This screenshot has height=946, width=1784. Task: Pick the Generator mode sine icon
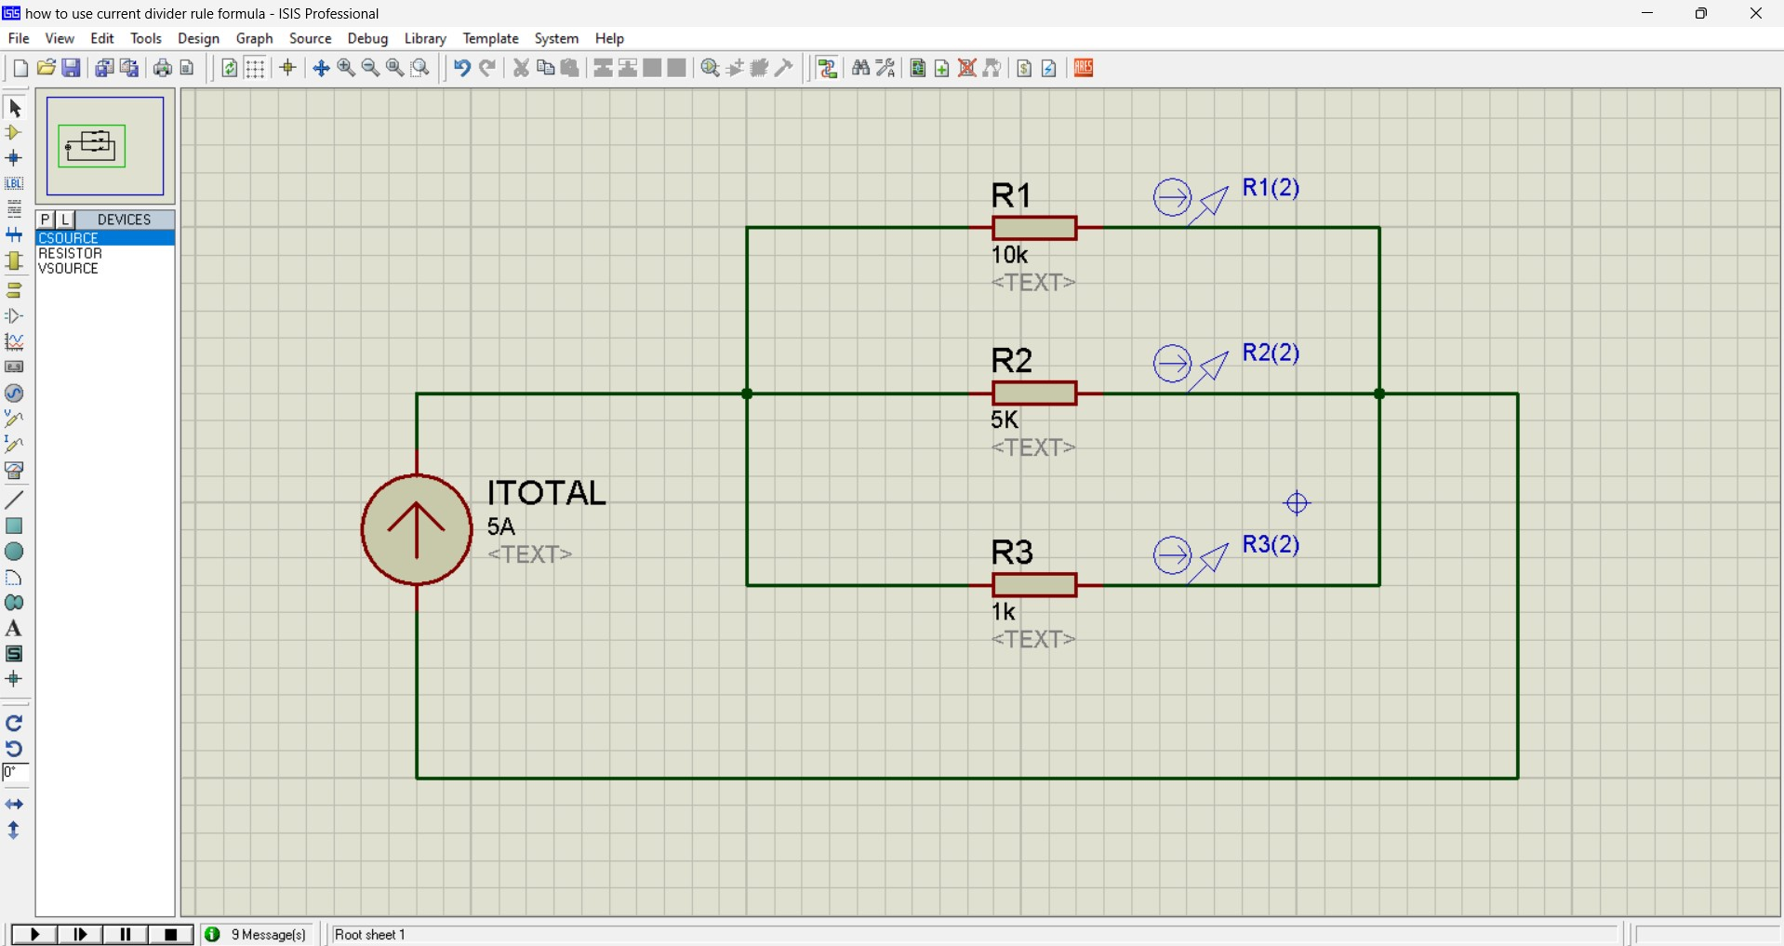point(14,393)
